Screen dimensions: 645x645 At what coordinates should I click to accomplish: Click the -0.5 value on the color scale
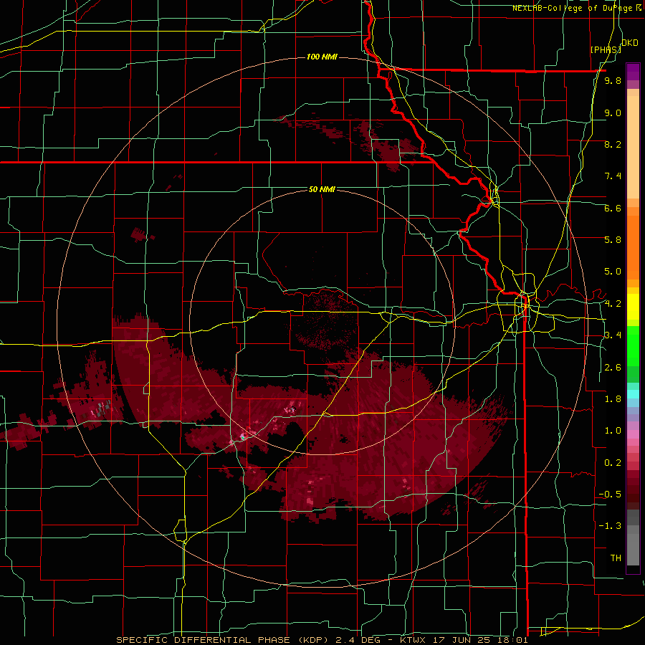point(610,494)
